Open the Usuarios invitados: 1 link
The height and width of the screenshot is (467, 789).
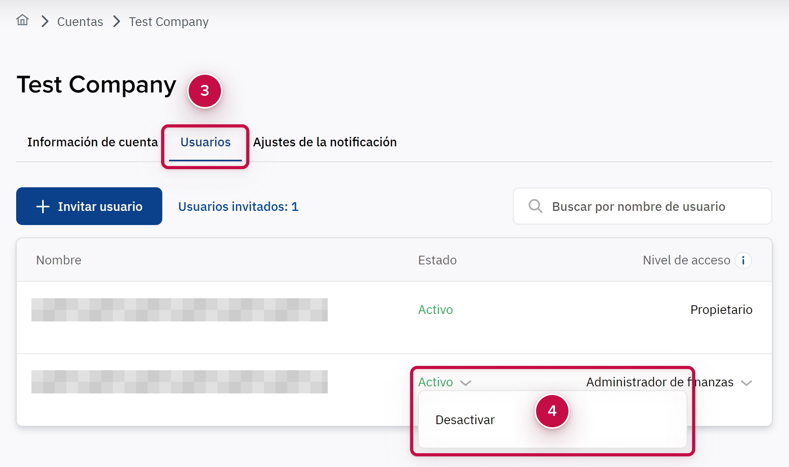238,207
